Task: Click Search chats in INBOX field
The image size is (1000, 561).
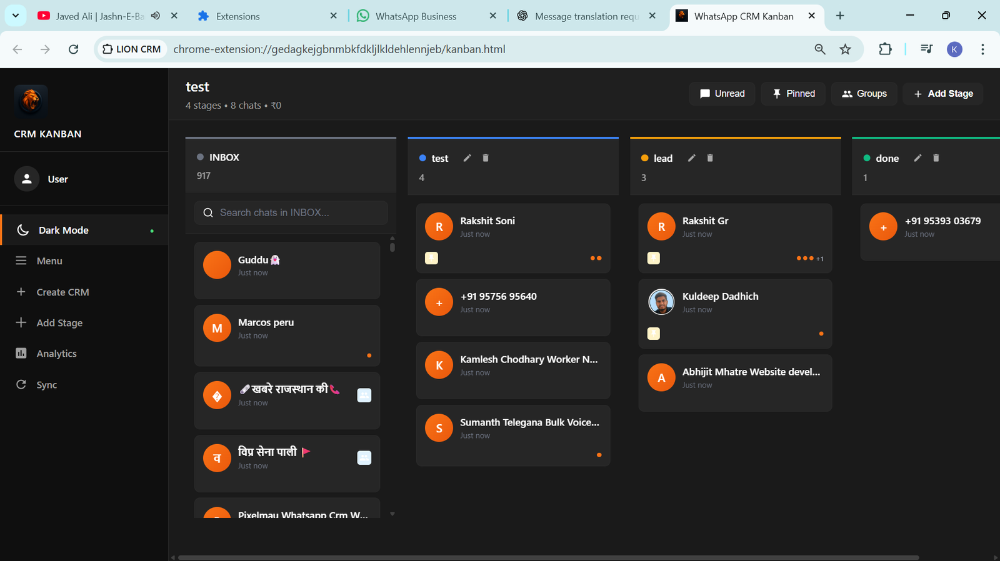Action: 291,212
